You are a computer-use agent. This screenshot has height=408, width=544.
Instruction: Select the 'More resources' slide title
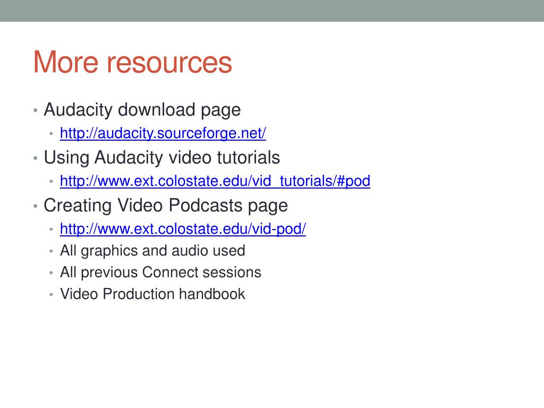tap(132, 62)
